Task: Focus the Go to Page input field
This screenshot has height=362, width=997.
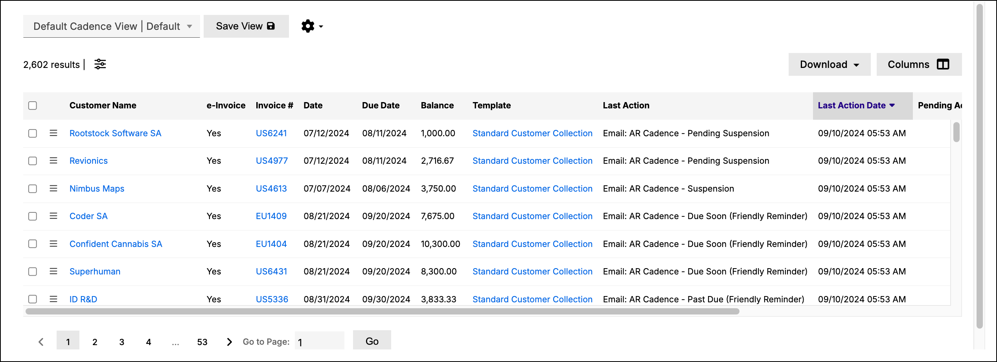Action: click(x=319, y=341)
